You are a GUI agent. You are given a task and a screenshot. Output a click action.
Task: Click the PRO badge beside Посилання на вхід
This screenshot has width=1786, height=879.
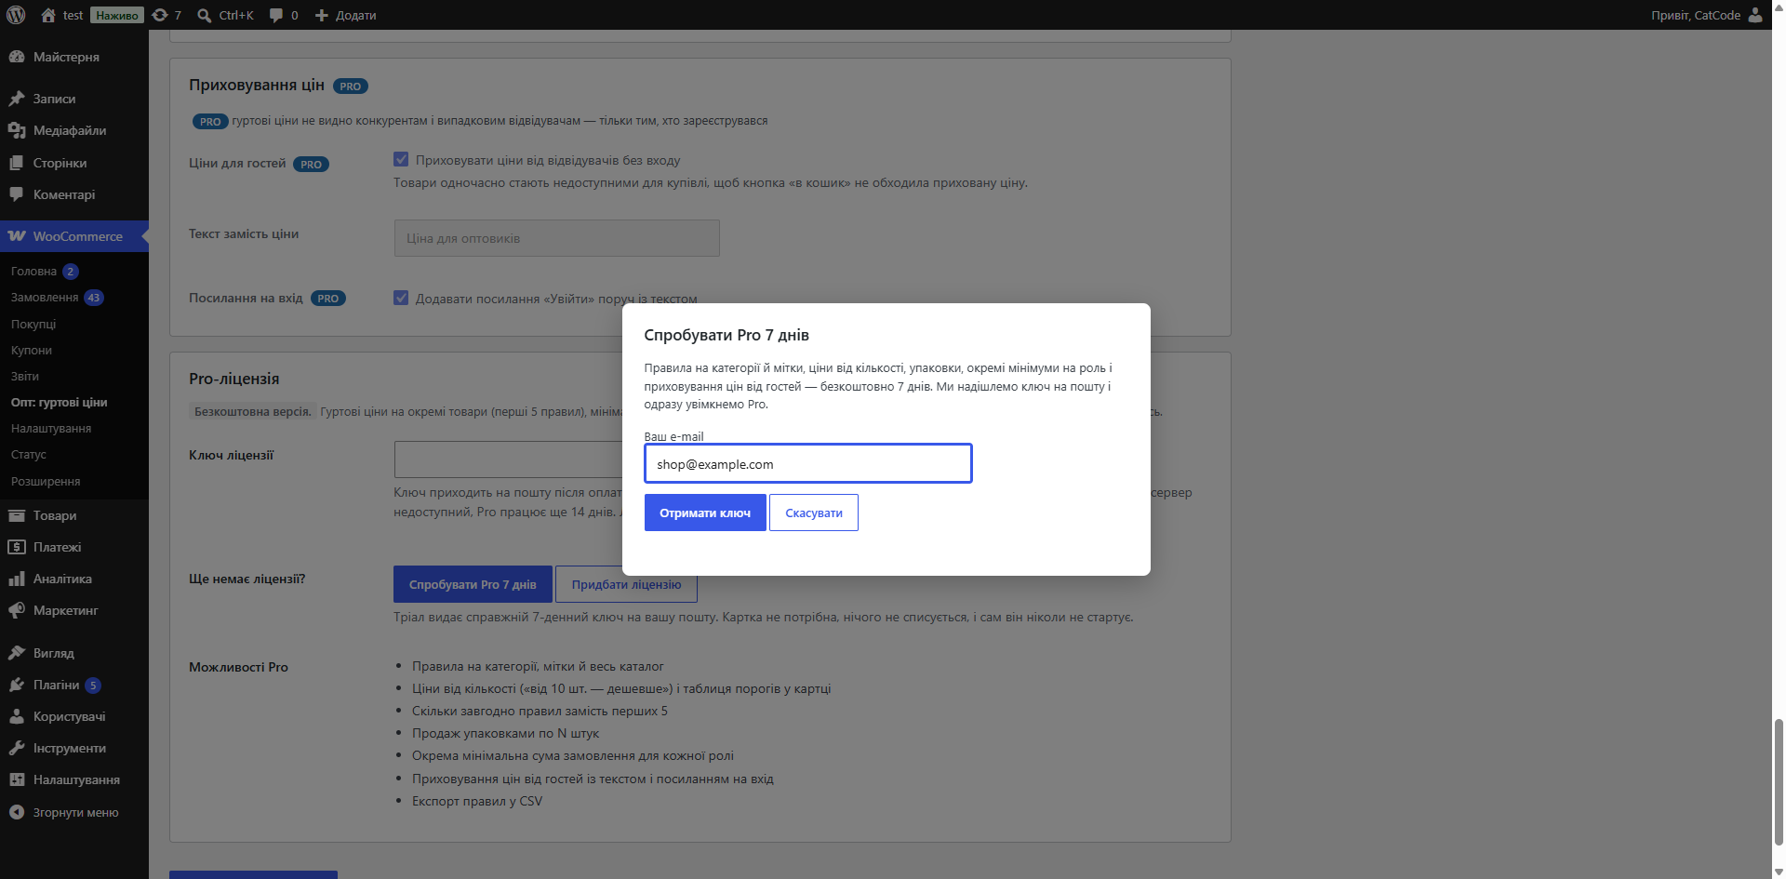pyautogui.click(x=328, y=298)
